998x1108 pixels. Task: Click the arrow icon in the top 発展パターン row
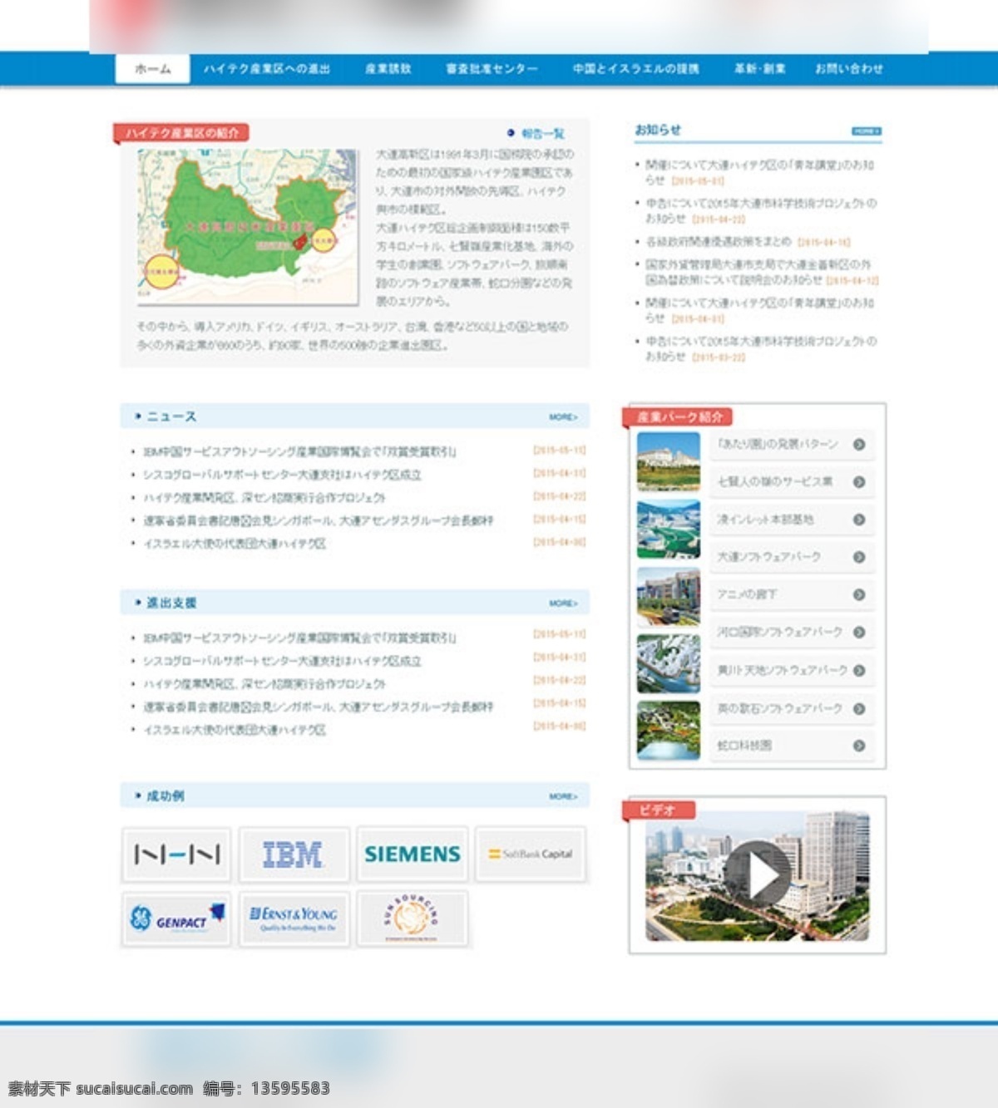point(858,444)
